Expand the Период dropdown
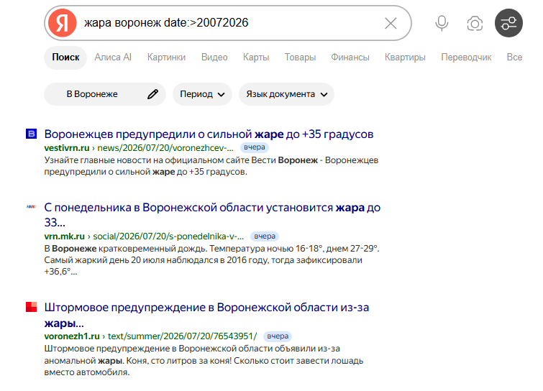This screenshot has width=543, height=391. pos(202,94)
